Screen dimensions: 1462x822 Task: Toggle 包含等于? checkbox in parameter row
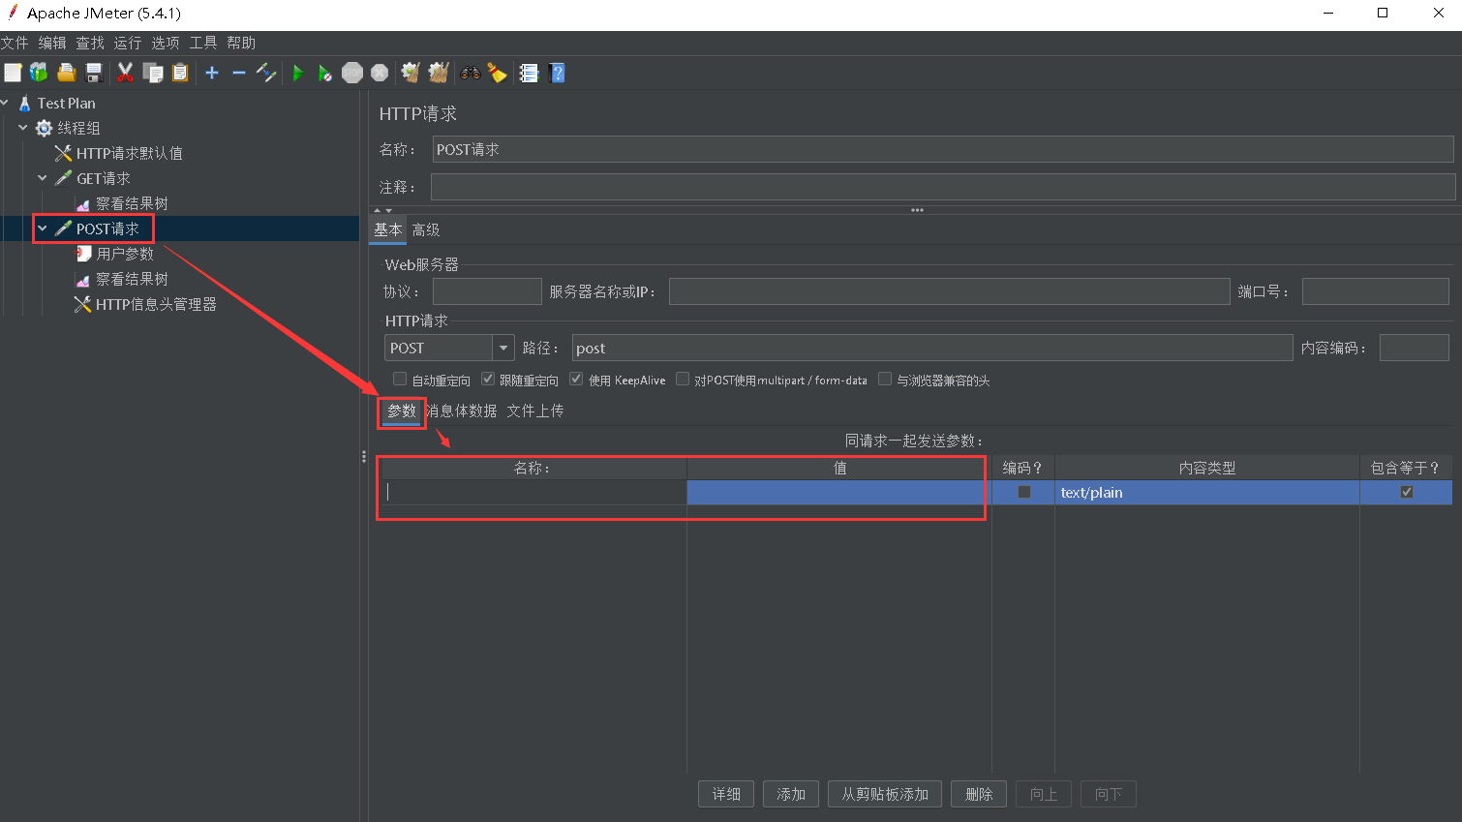(x=1407, y=492)
